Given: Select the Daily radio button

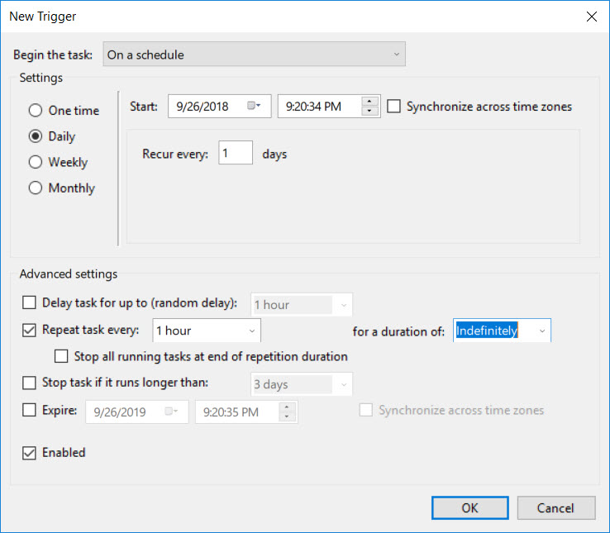Looking at the screenshot, I should click(x=36, y=136).
